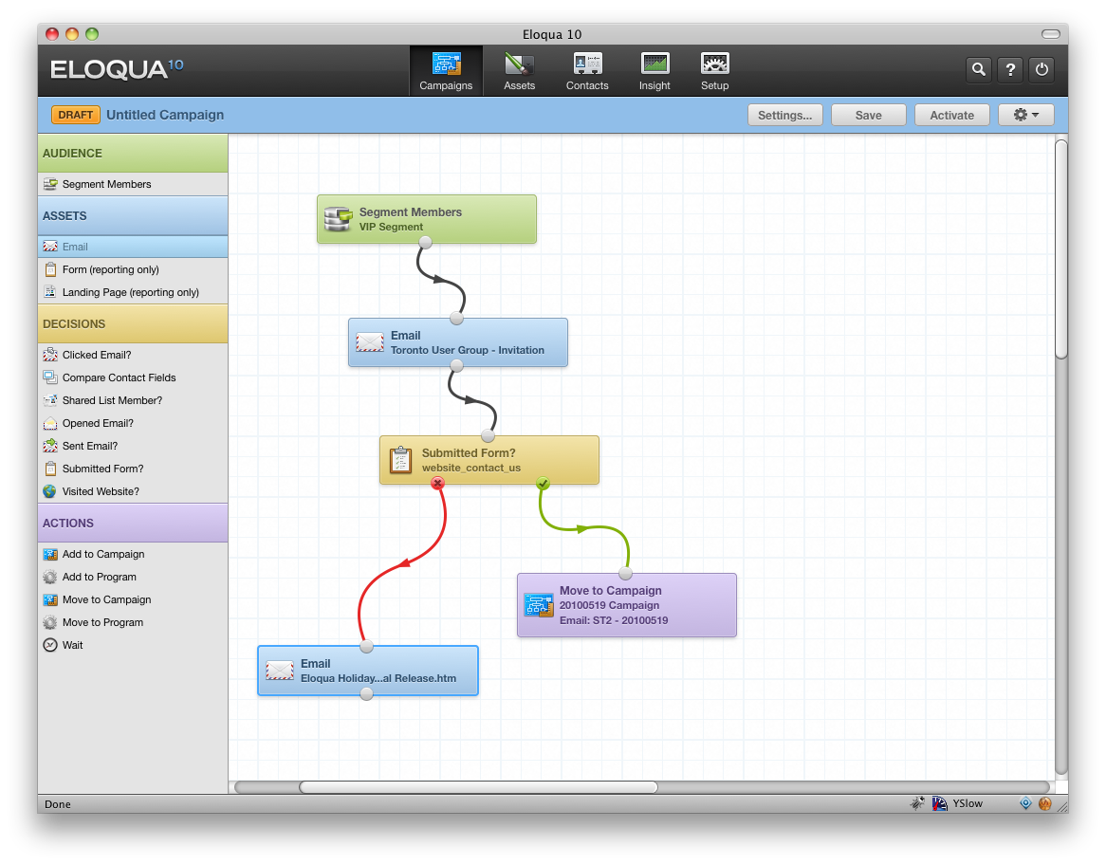Click the Help question mark icon

[x=1010, y=69]
